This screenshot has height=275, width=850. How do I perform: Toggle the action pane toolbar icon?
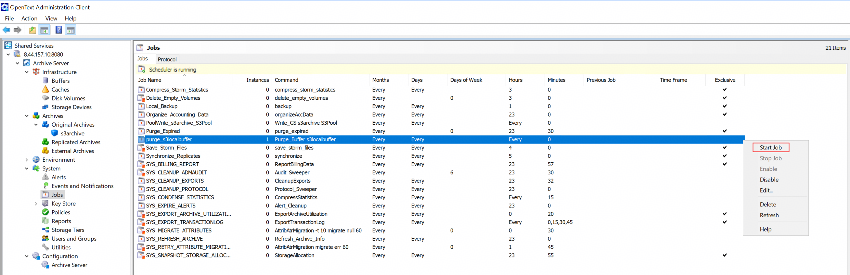coord(71,30)
